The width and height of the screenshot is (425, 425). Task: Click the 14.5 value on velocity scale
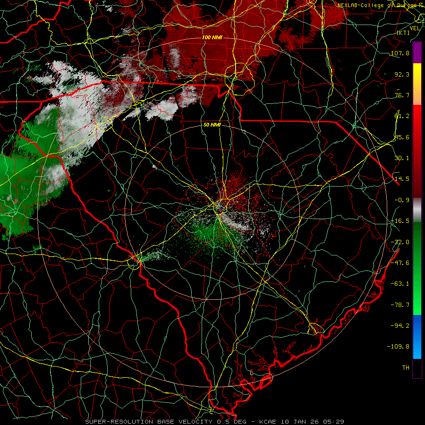pyautogui.click(x=402, y=179)
